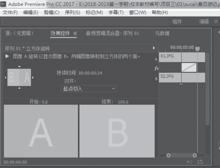Click the edit point caret below 02.JPG

(181, 84)
